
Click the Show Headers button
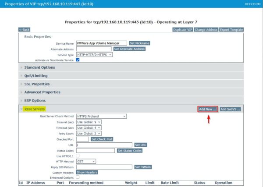87,172
